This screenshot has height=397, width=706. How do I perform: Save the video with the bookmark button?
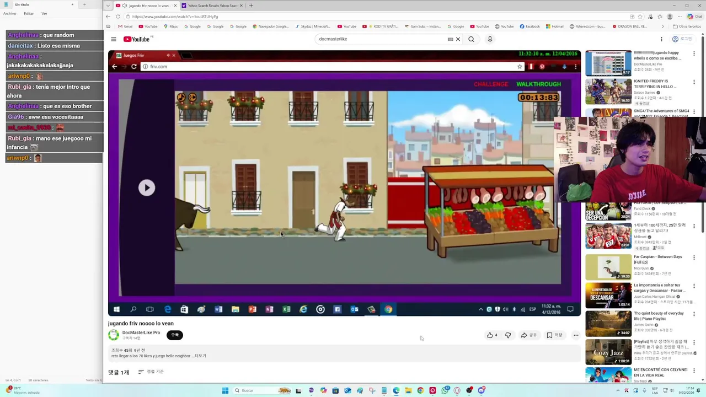(554, 335)
